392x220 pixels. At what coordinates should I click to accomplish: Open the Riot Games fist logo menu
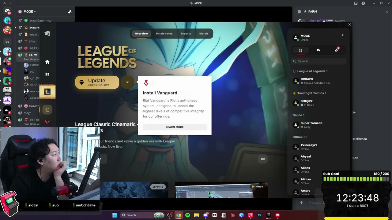47,33
